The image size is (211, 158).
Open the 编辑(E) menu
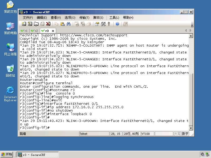pos(42,18)
